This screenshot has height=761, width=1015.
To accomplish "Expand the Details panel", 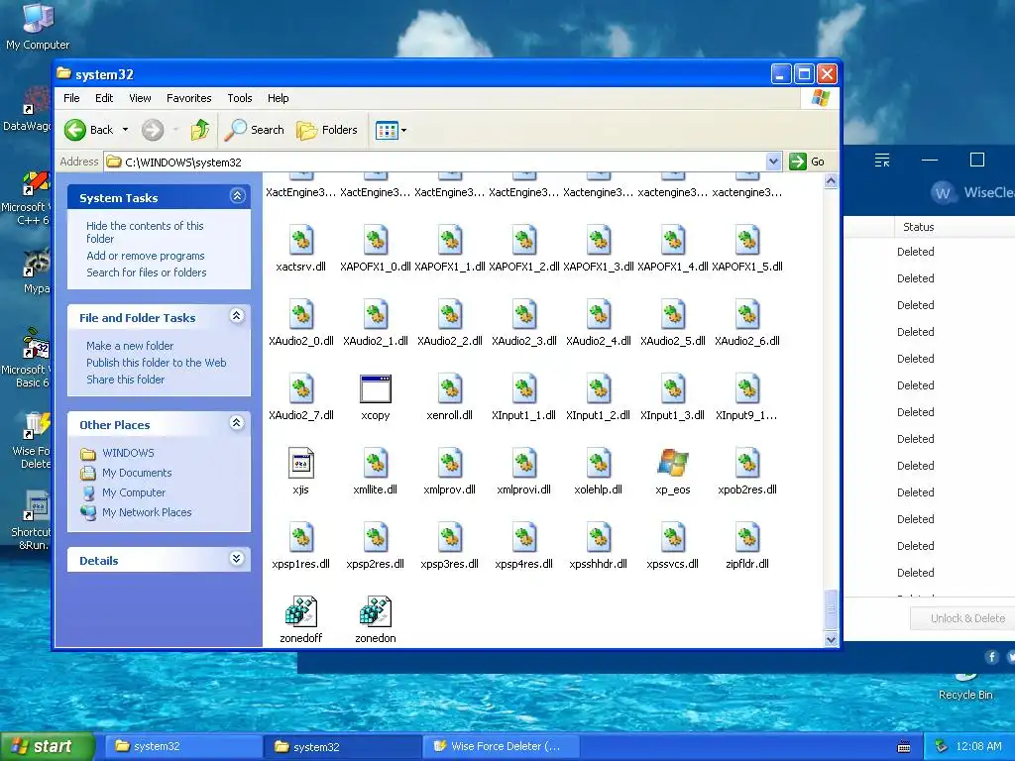I will click(x=237, y=559).
